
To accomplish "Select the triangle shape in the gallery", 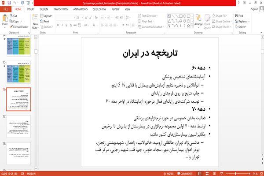I will (169, 21).
